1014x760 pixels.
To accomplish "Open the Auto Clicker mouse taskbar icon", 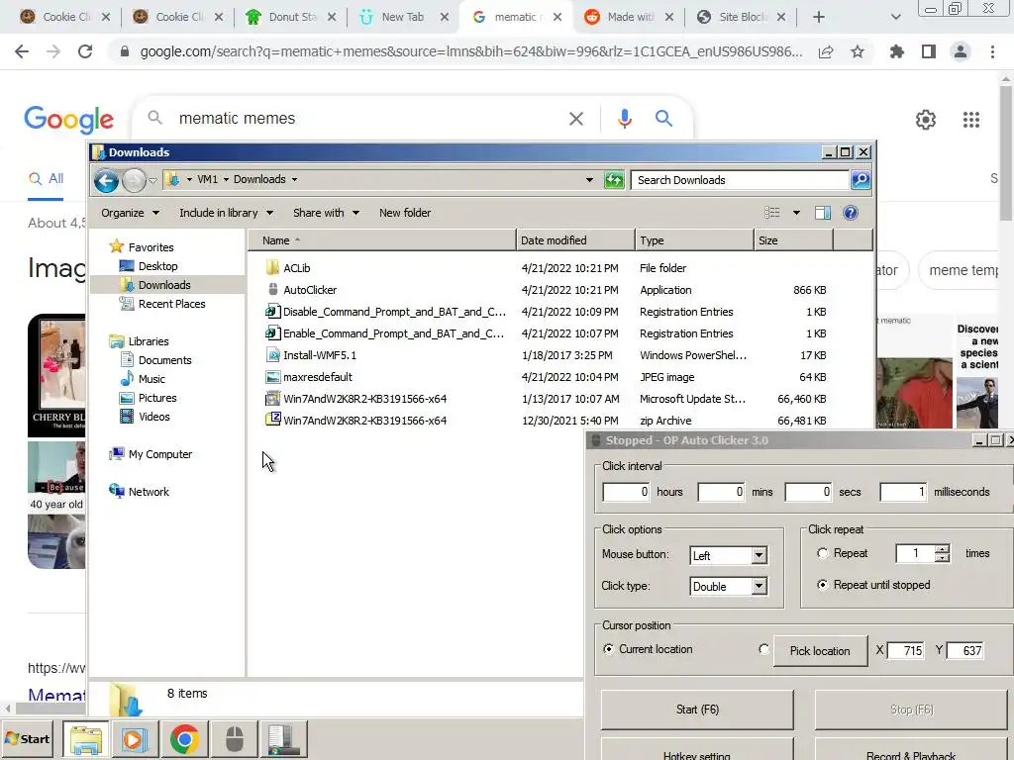I will click(x=234, y=739).
